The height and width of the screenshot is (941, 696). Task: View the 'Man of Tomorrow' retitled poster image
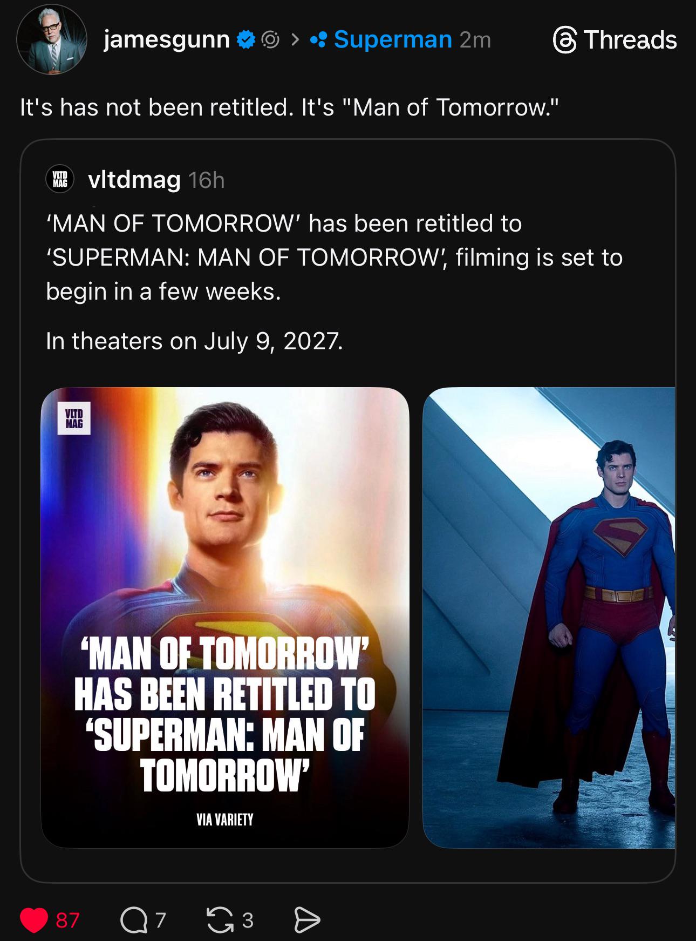(225, 617)
